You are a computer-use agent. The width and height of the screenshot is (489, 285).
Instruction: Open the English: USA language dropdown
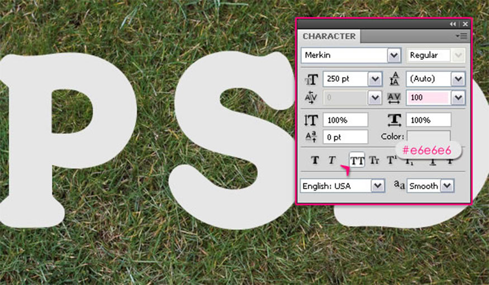[377, 186]
